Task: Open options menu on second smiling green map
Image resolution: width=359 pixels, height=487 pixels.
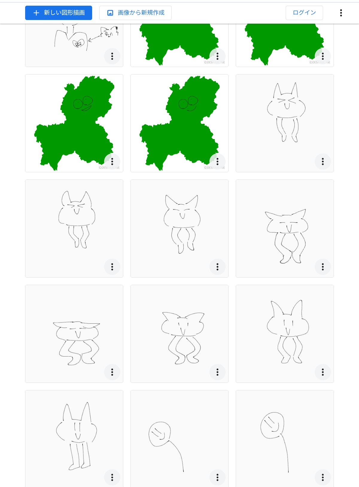Action: pos(217,162)
